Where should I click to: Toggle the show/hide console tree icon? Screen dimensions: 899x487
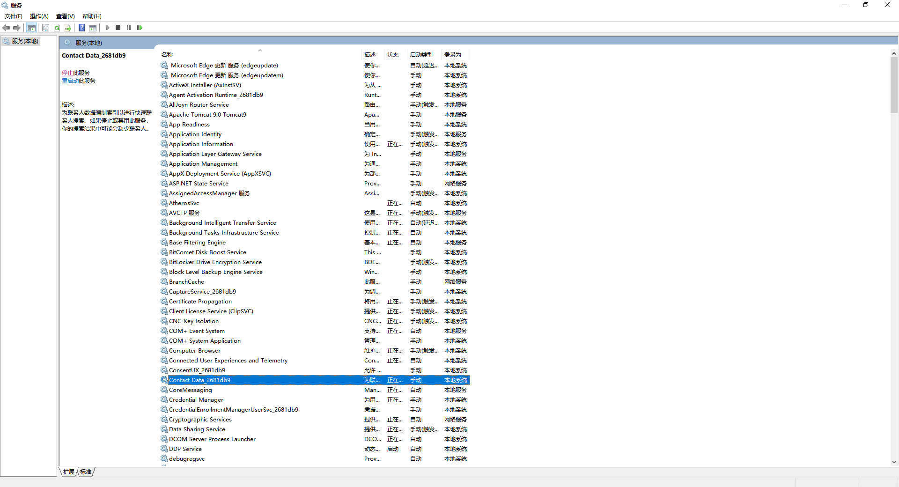click(32, 28)
